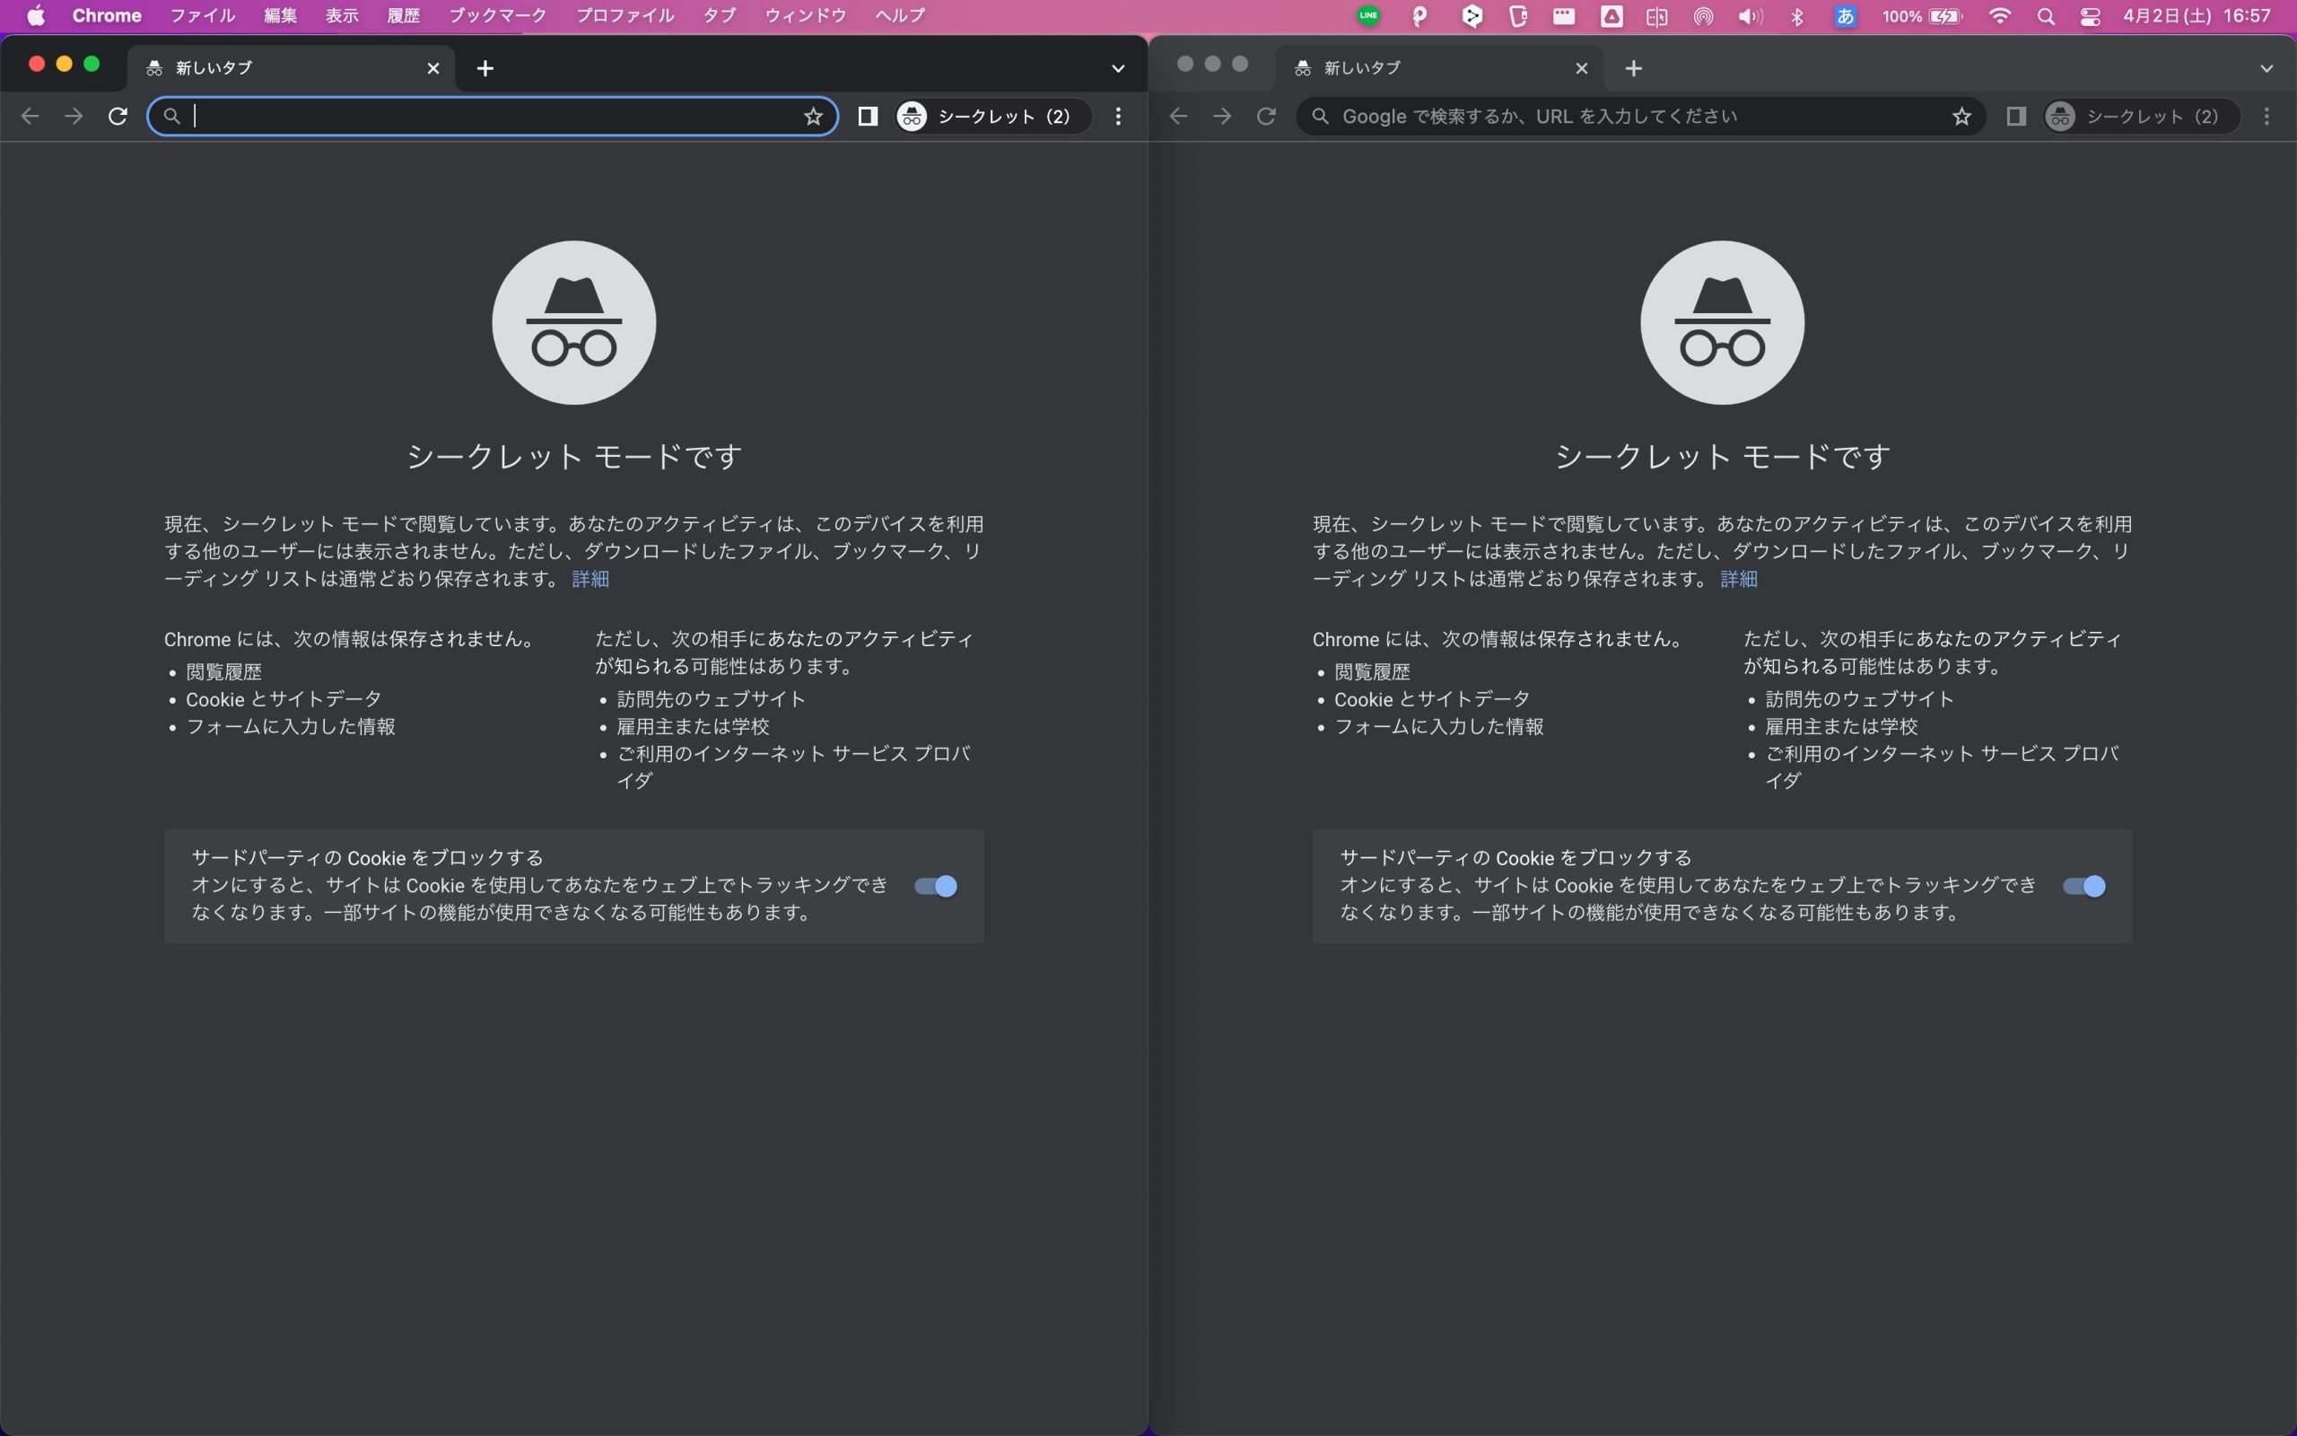This screenshot has height=1436, width=2297.
Task: Reload the page in the left window
Action: 118,116
